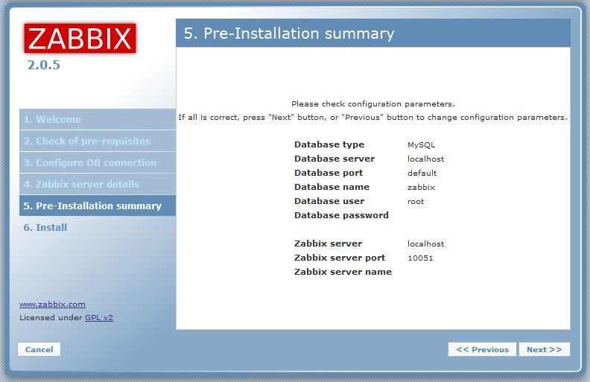Open the www.zabbix.com link
Viewport: 590px width, 382px height.
click(52, 304)
